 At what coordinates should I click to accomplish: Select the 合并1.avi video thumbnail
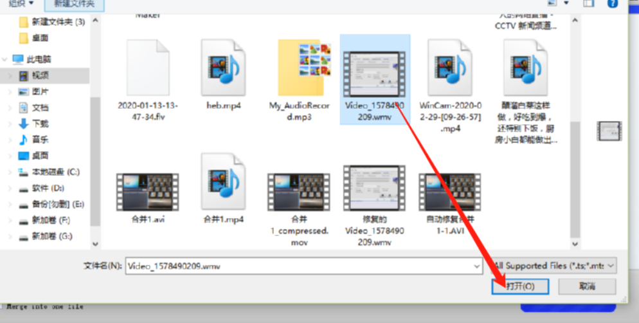click(147, 192)
